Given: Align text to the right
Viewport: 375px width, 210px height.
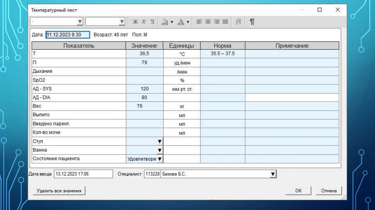Looking at the screenshot, I should coord(216,22).
